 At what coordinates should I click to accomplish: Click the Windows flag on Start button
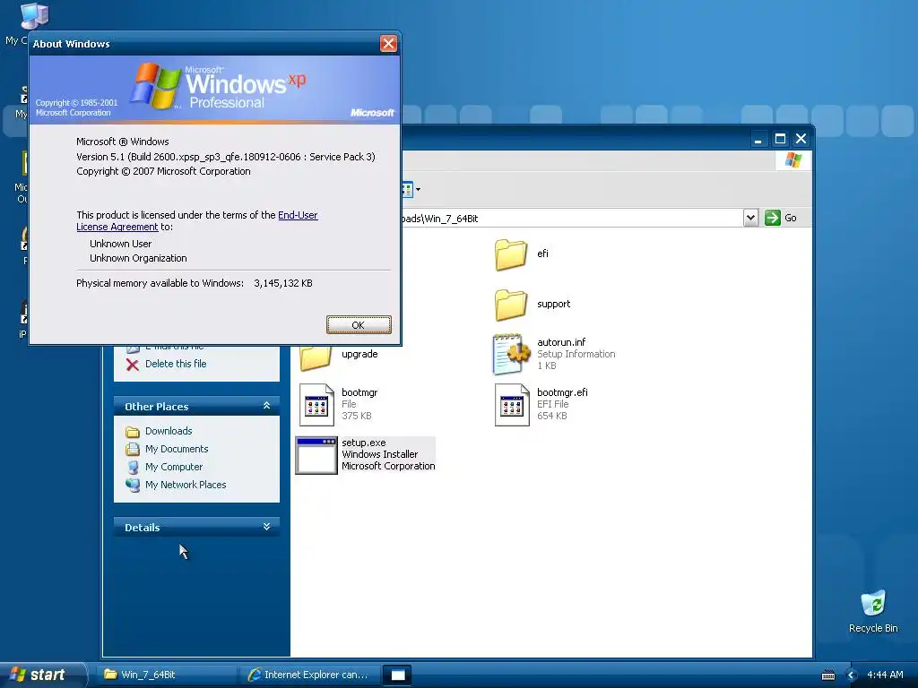(18, 675)
